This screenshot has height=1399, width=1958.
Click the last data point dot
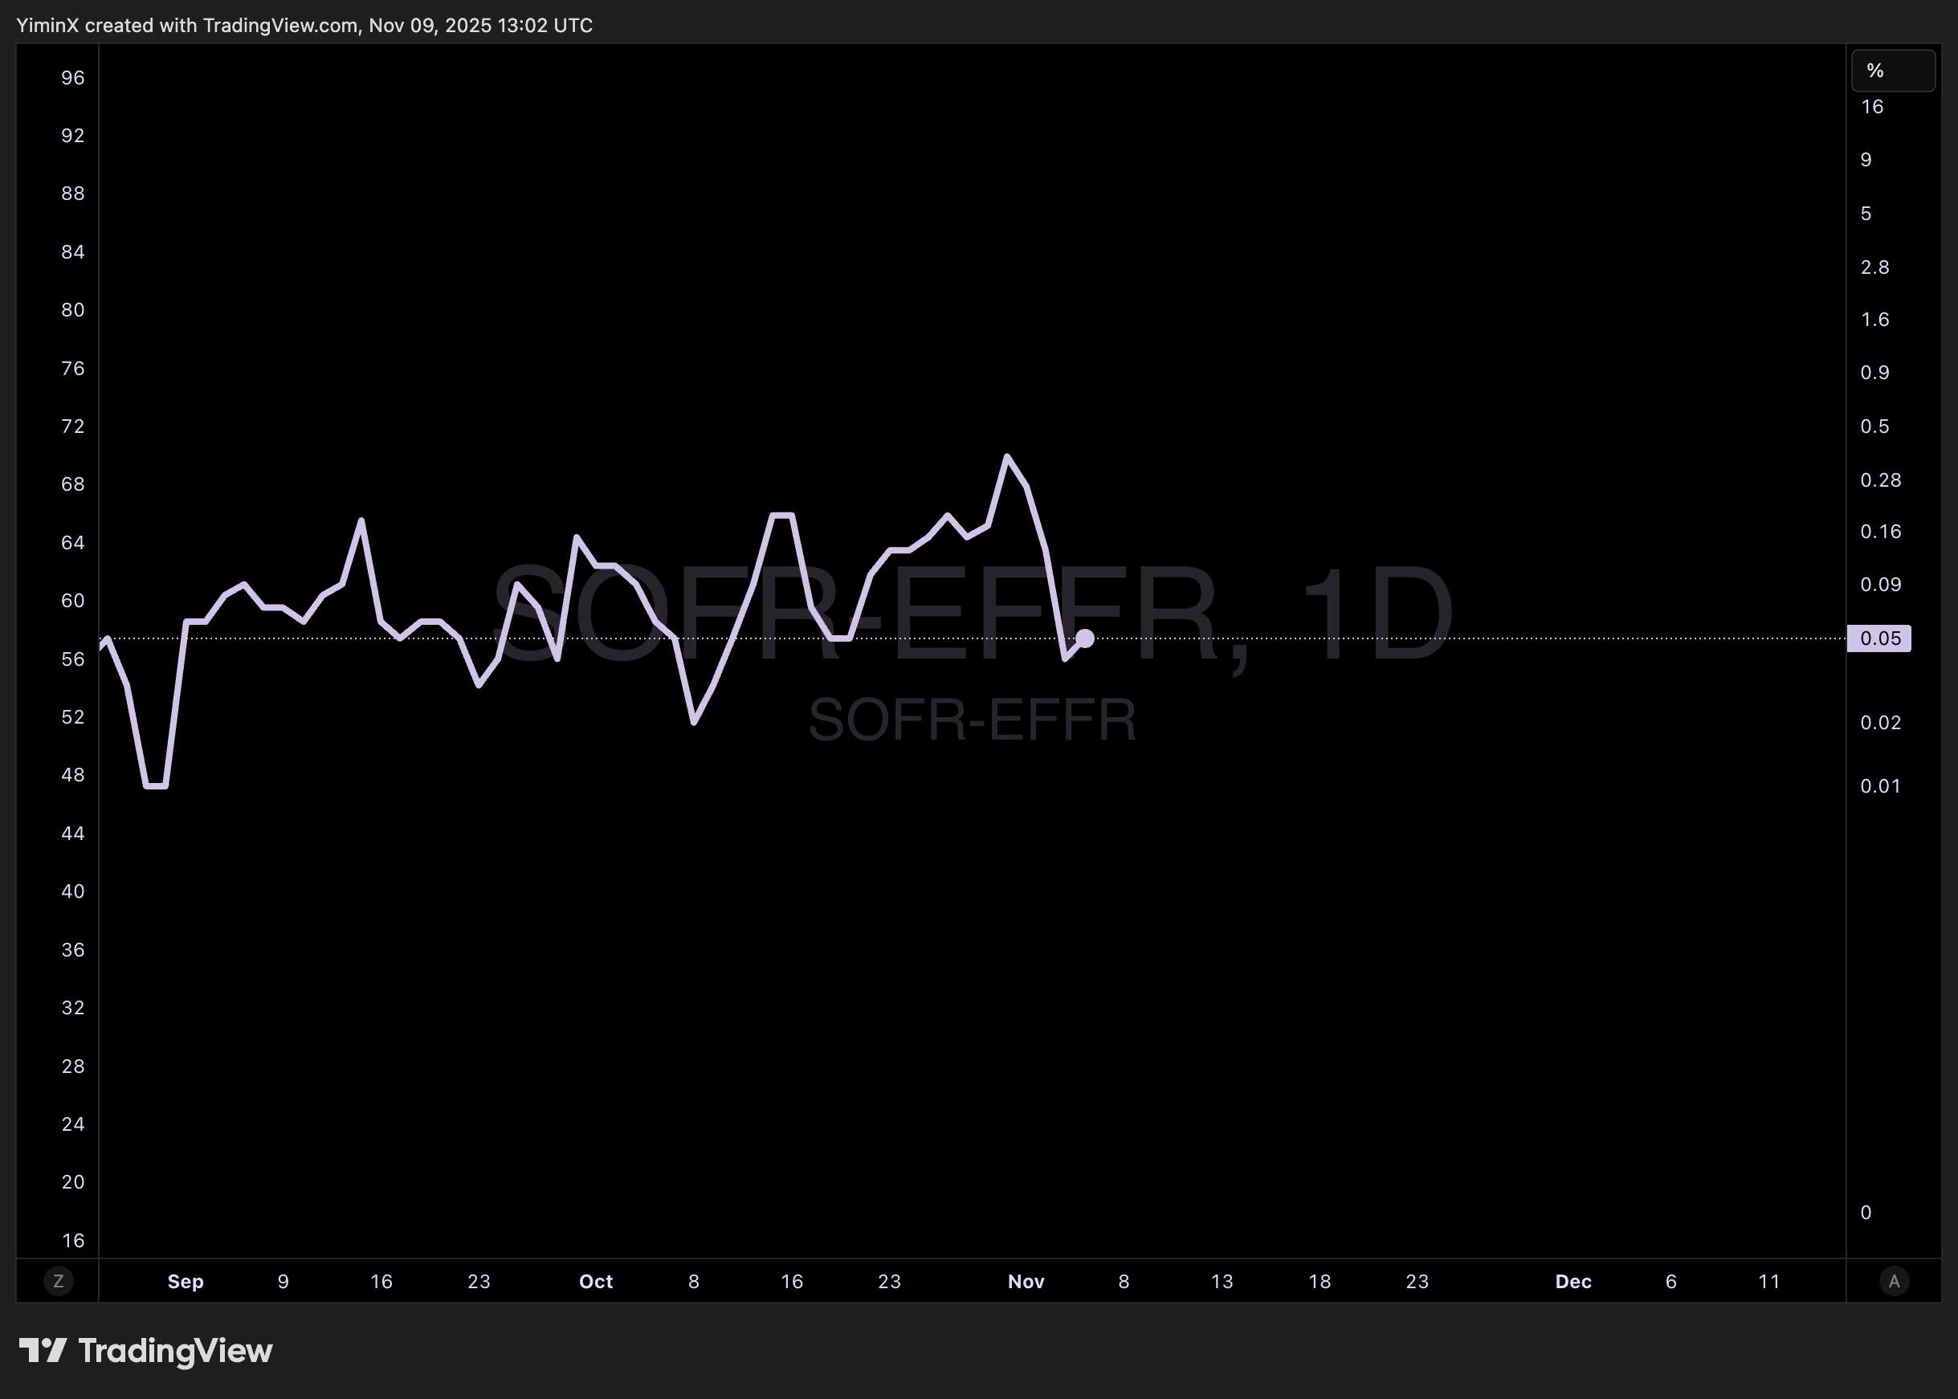point(1084,638)
